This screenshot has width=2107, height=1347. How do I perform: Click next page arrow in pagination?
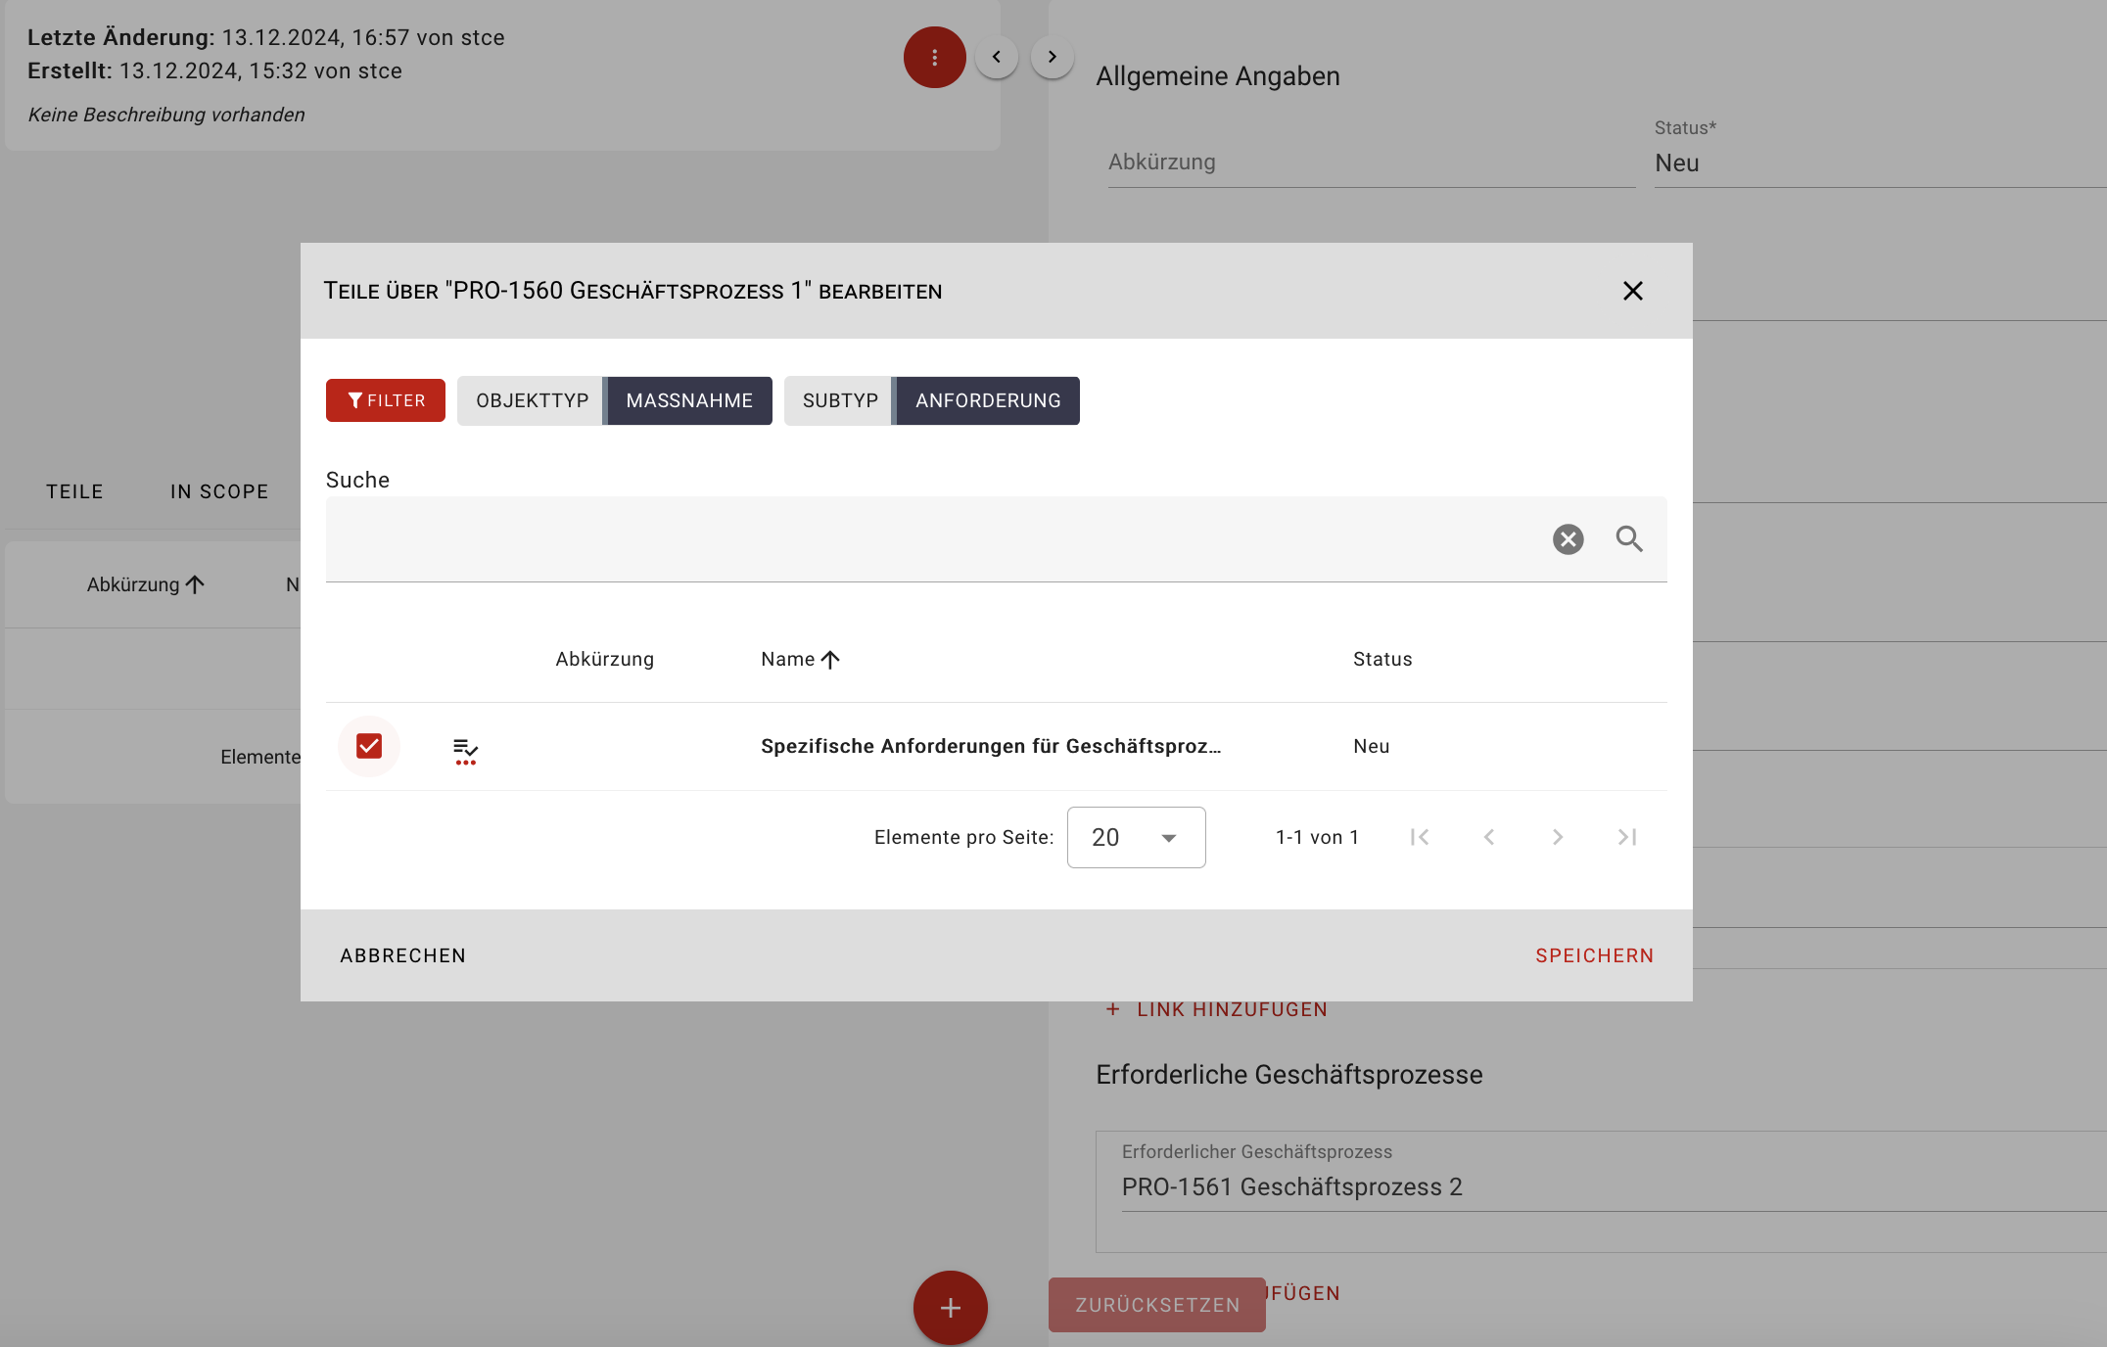click(1558, 837)
